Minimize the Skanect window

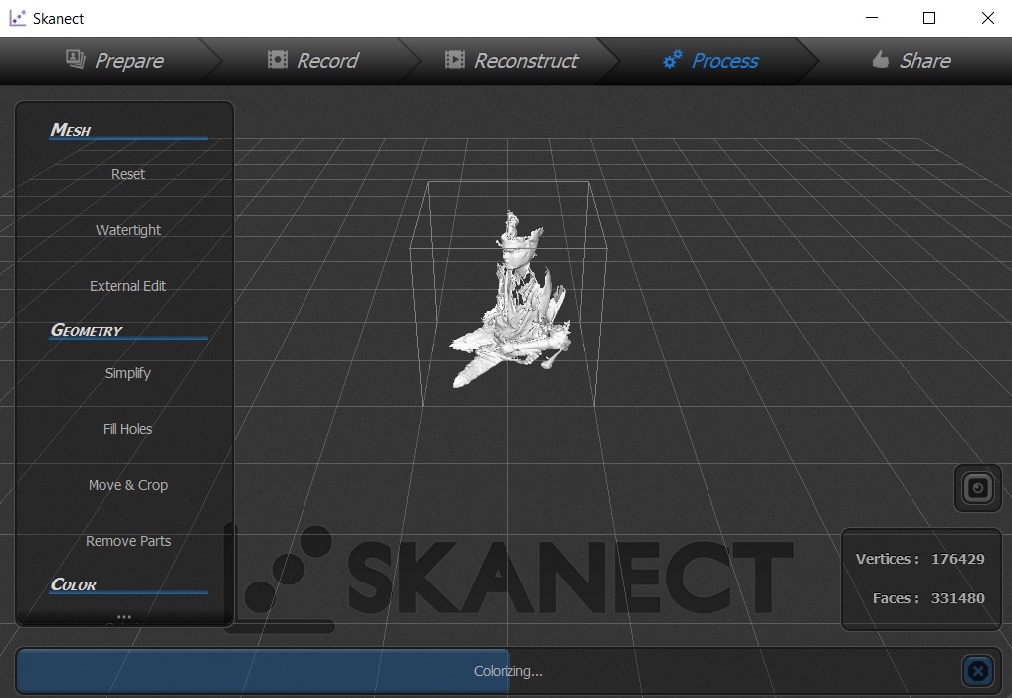pos(872,18)
